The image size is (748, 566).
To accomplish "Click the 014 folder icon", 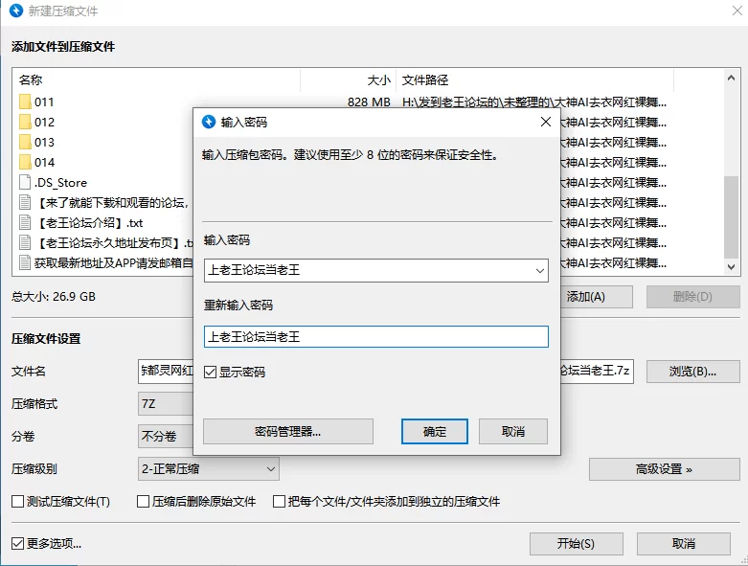I will [25, 162].
